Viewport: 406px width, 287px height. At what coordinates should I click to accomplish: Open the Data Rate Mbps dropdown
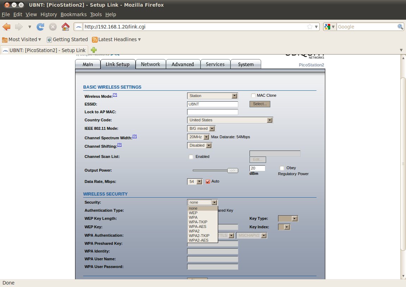coord(195,181)
